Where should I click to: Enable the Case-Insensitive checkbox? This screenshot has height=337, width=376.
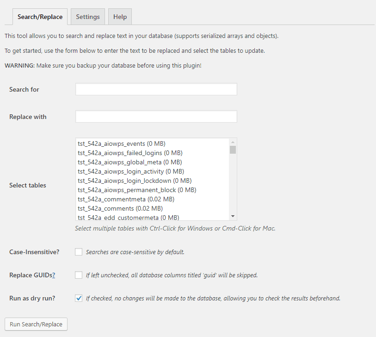[x=79, y=252]
